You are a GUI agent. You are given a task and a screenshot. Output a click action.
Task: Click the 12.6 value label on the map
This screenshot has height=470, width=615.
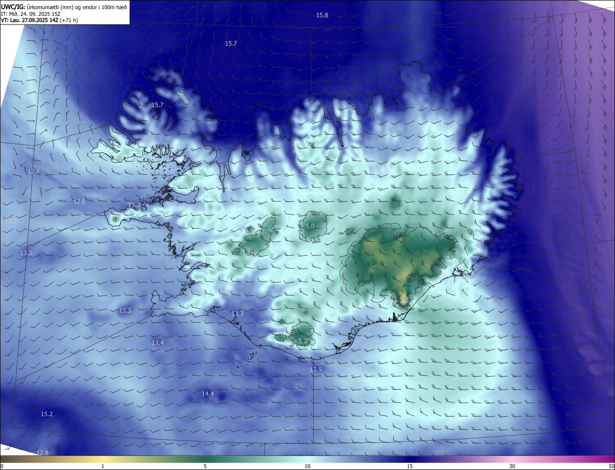79,202
